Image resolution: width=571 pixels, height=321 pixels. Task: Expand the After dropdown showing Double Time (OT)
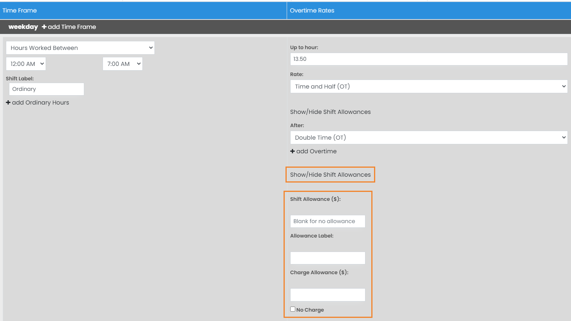(429, 138)
